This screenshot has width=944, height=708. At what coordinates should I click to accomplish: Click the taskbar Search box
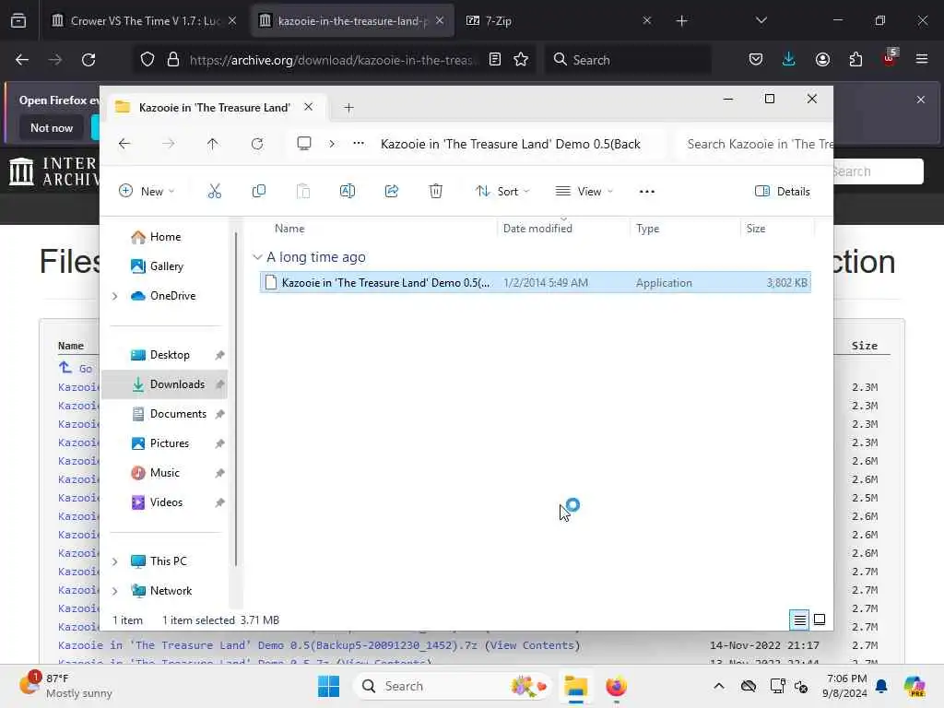(453, 686)
